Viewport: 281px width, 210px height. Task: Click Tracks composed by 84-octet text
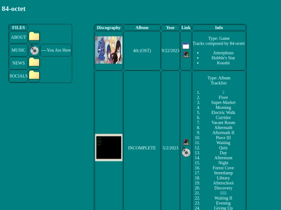[219, 44]
